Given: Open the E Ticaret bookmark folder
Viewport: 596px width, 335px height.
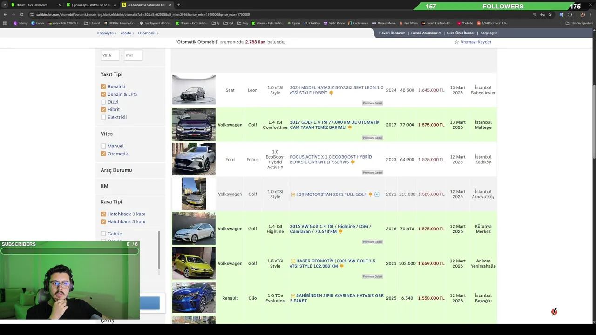Looking at the screenshot, I should point(93,23).
